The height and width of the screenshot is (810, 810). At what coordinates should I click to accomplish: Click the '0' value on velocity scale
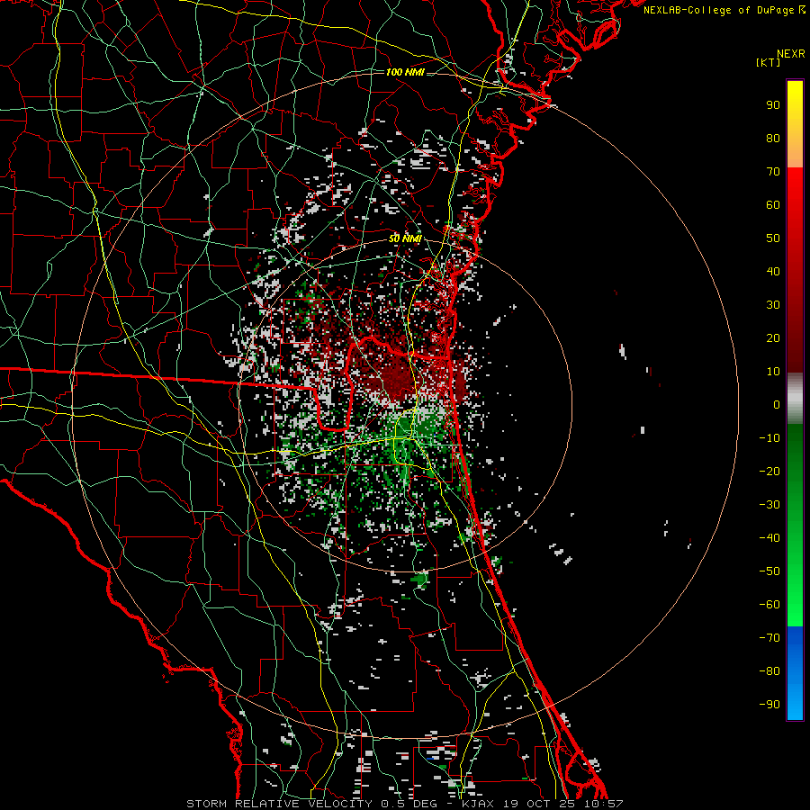[777, 404]
